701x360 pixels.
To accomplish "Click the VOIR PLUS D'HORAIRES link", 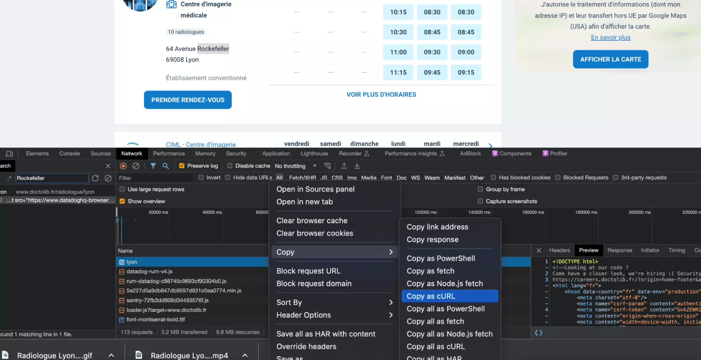I will tap(381, 94).
